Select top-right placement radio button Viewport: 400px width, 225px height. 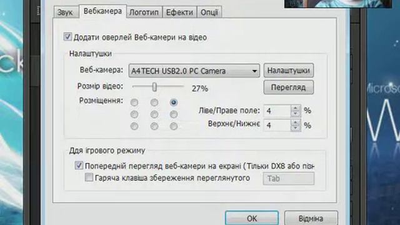174,102
